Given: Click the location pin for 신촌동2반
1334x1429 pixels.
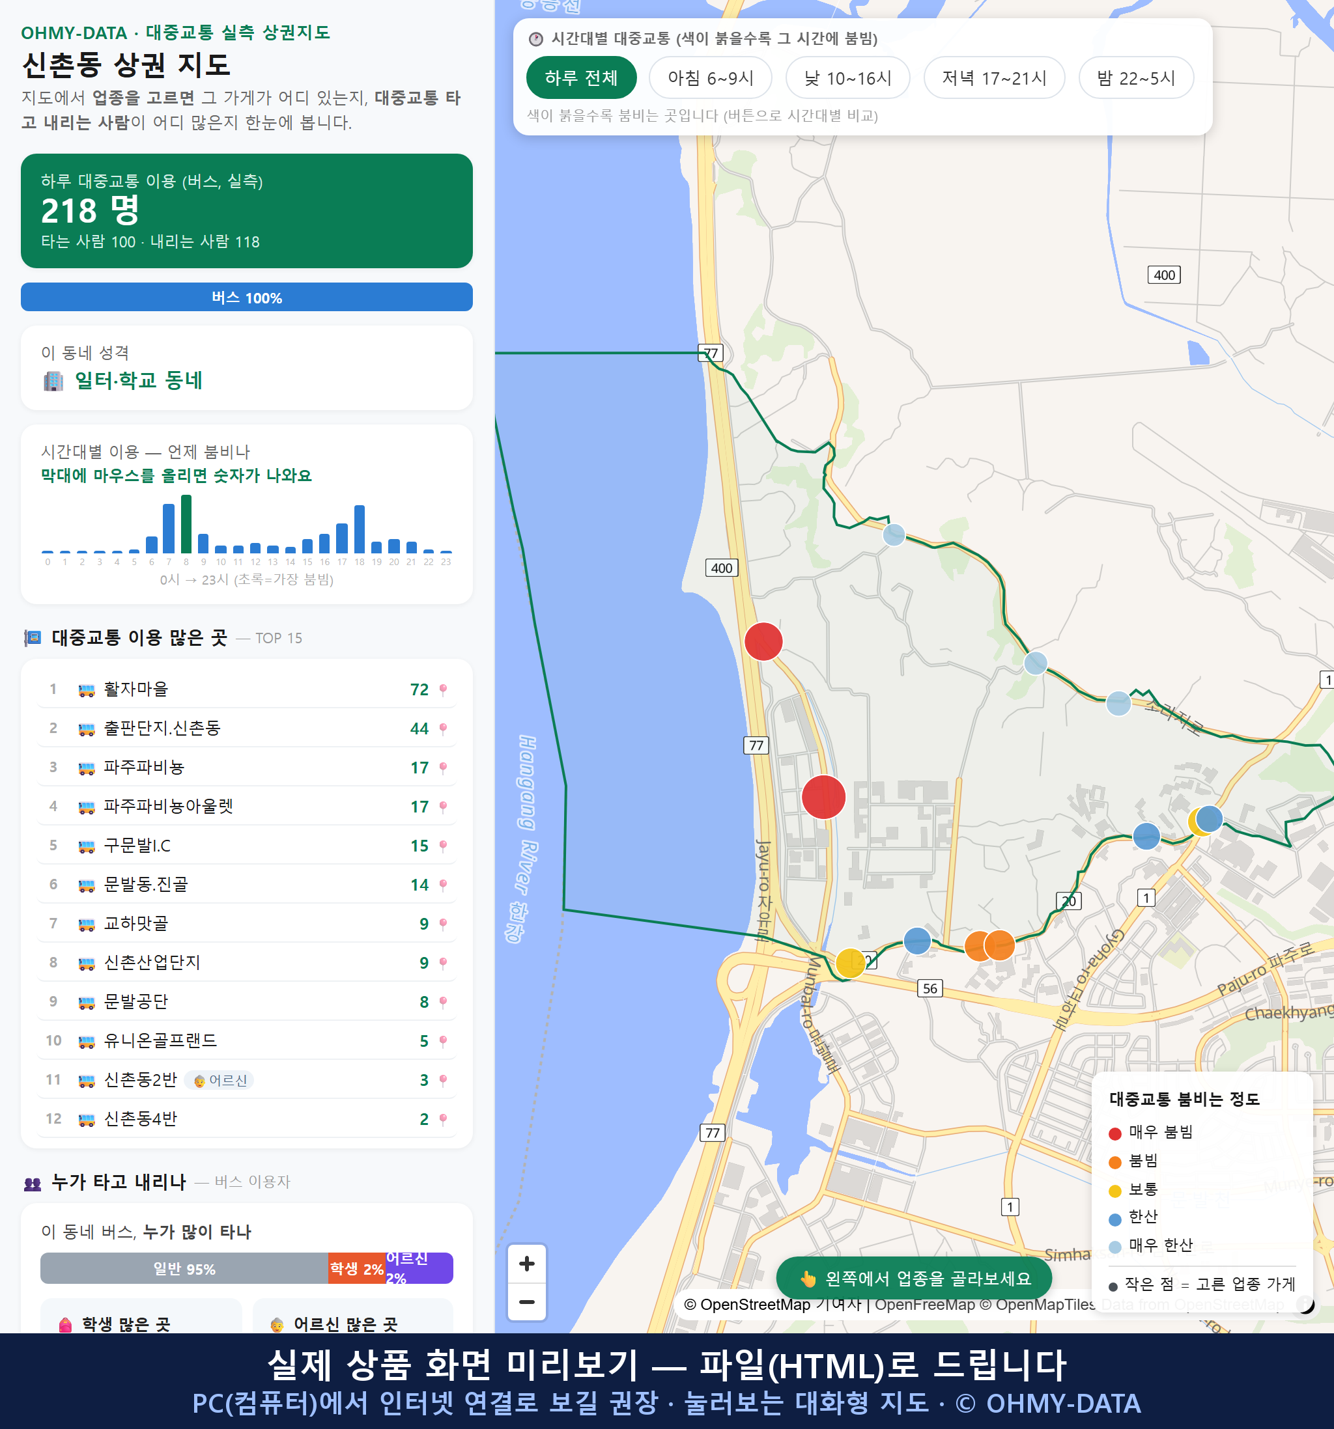Looking at the screenshot, I should coord(443,1079).
